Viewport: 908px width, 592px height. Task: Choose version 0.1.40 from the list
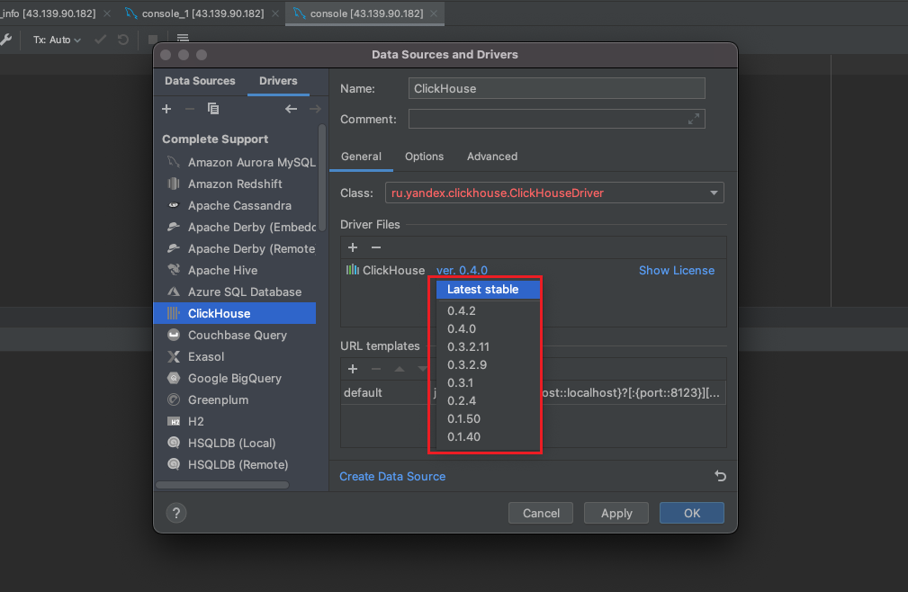coord(488,437)
